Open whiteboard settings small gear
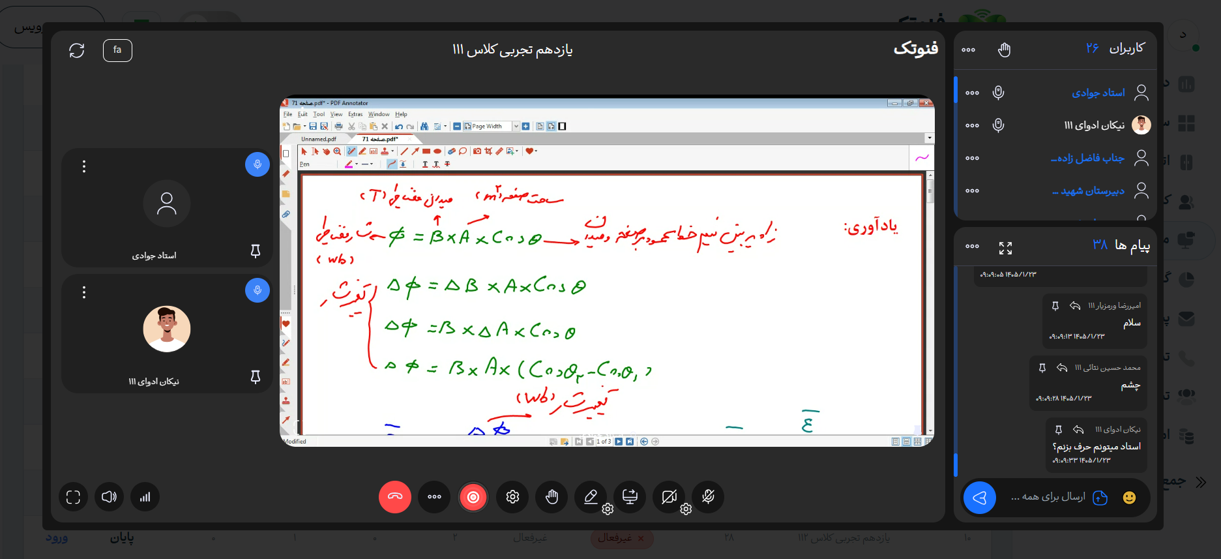Image resolution: width=1221 pixels, height=559 pixels. 608,509
